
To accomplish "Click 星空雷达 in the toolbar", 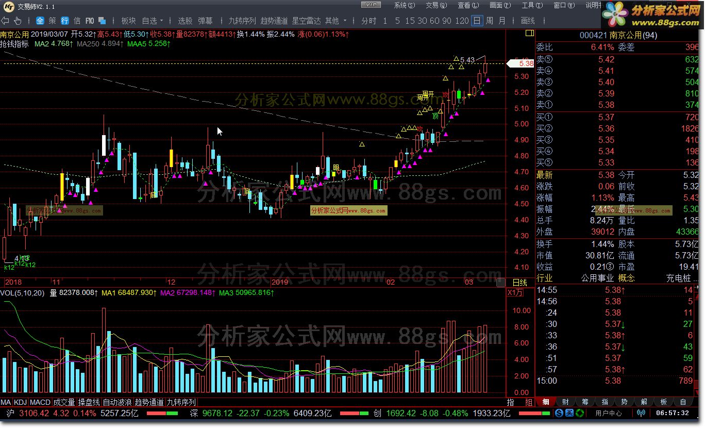I will pyautogui.click(x=306, y=21).
